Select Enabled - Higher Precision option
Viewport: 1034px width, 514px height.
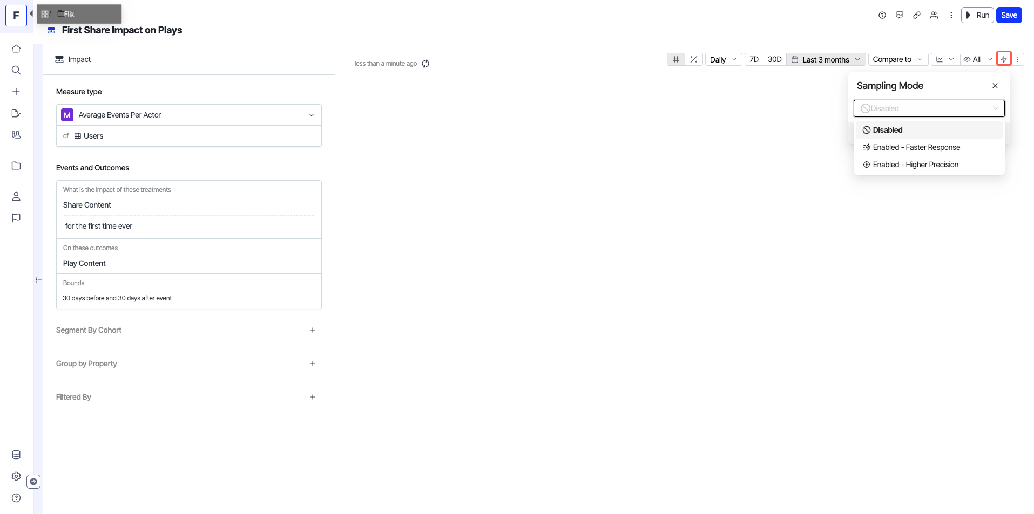click(915, 165)
